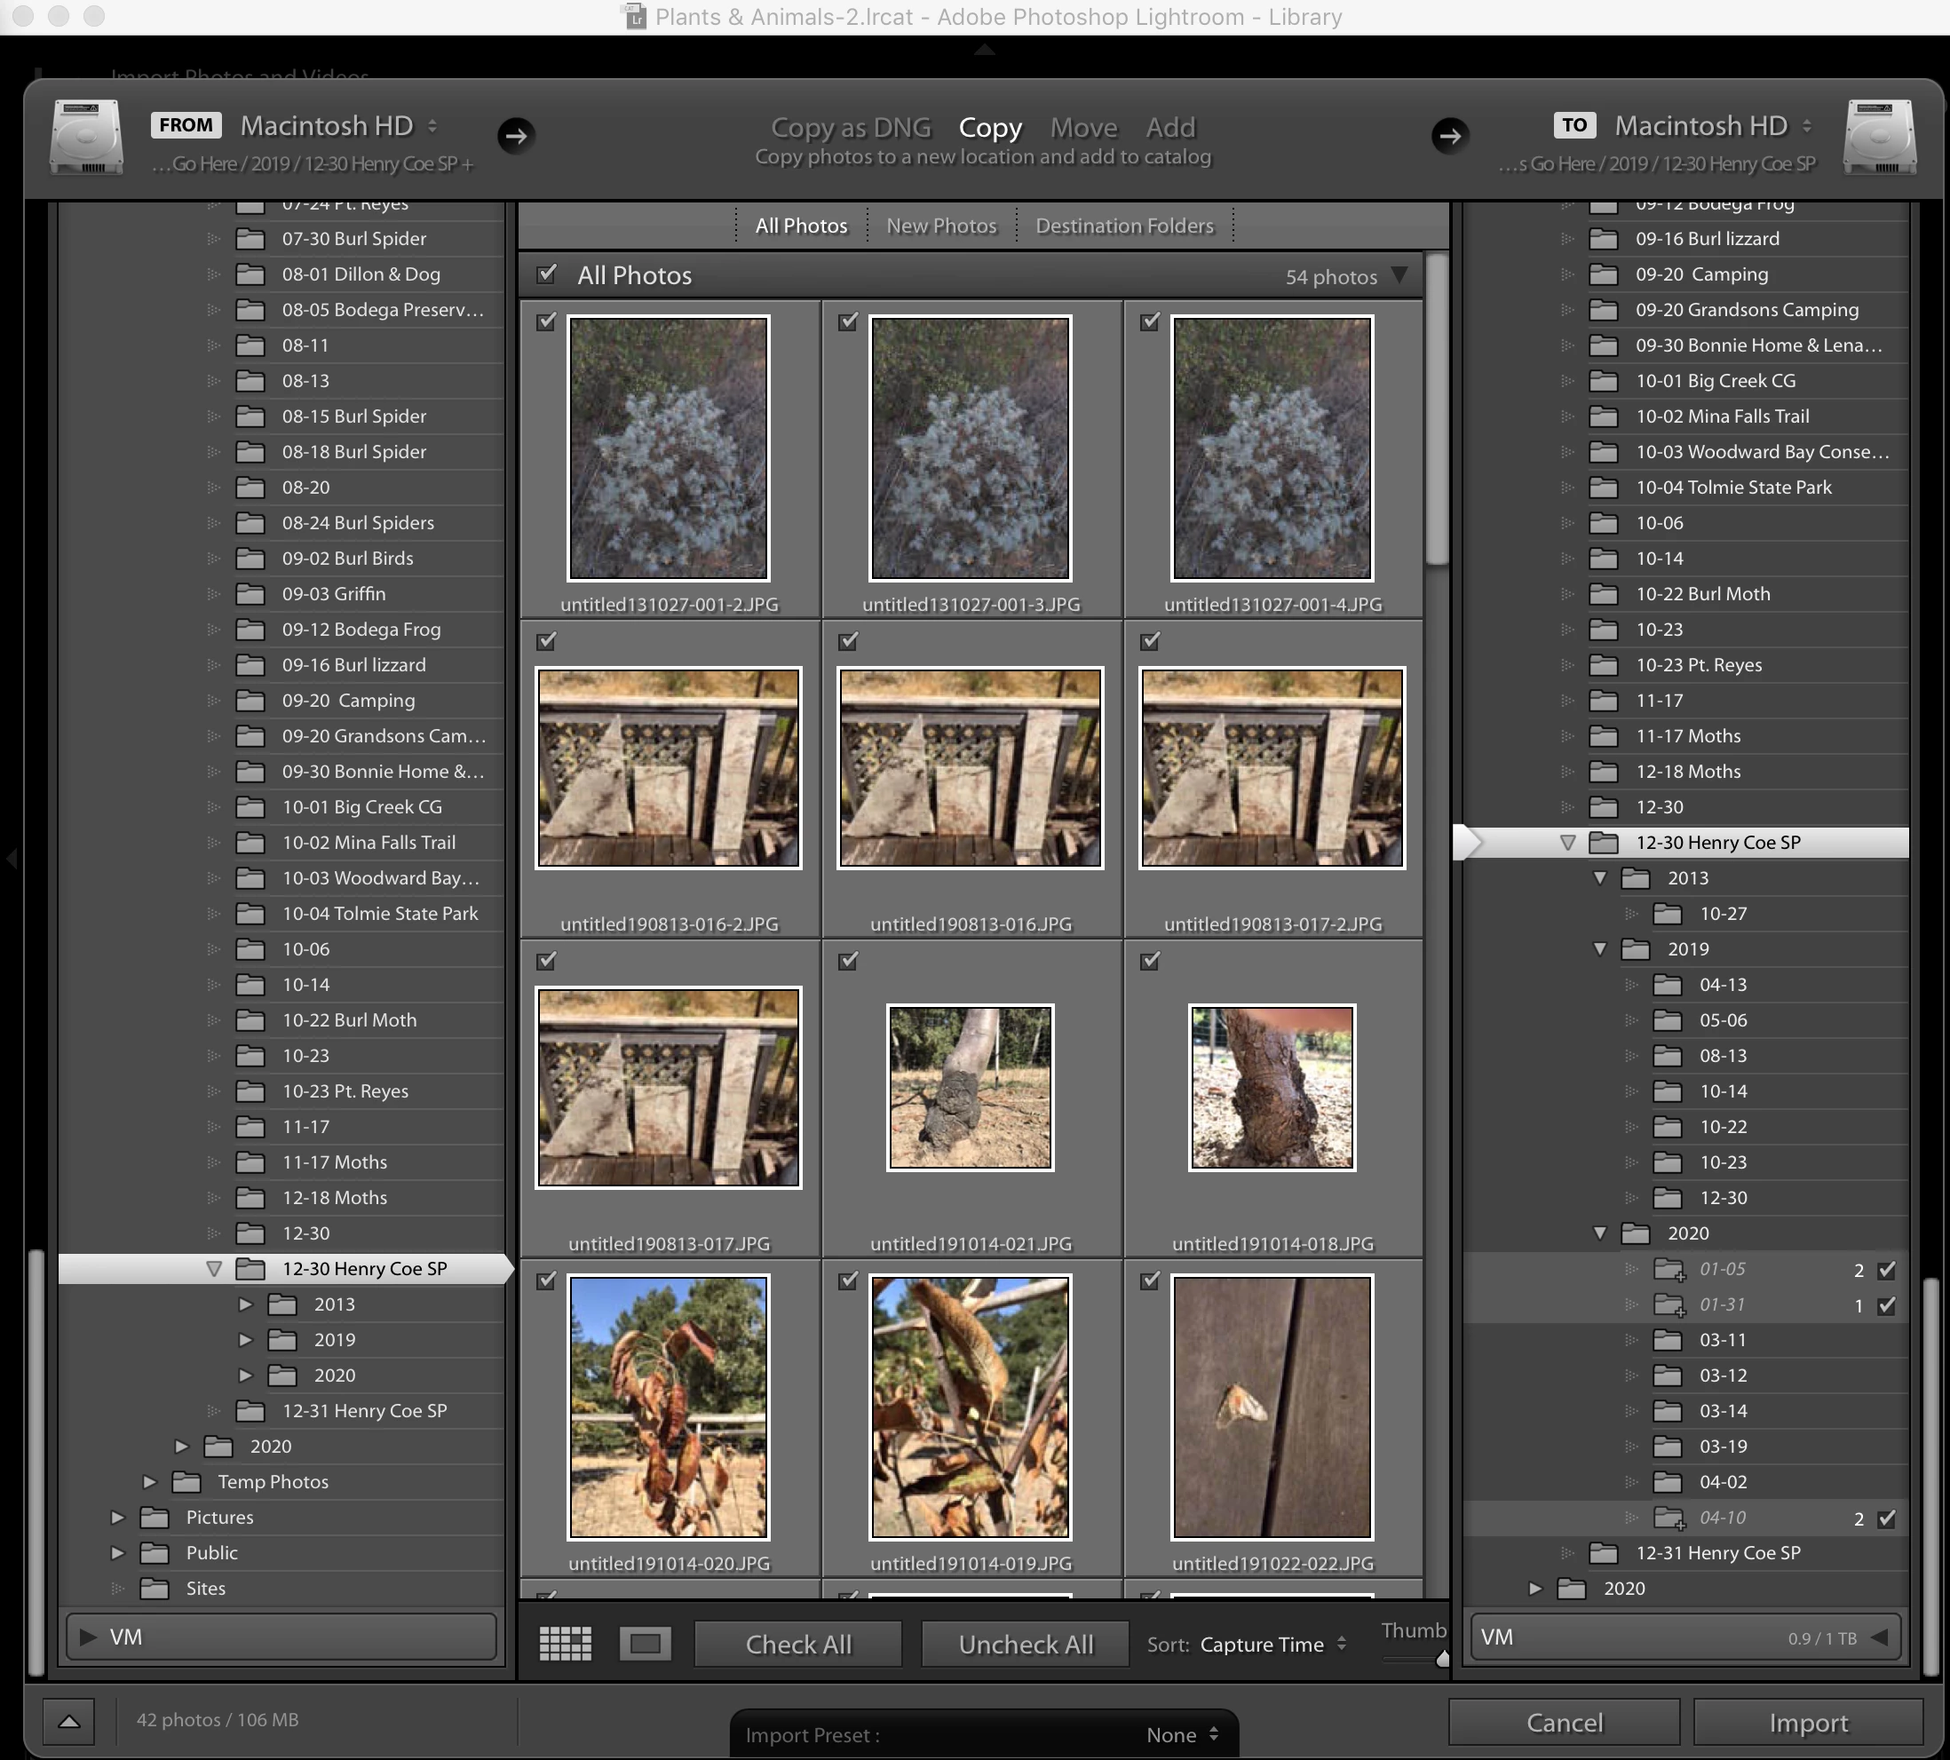The image size is (1950, 1760).
Task: Click the source arrow next to FROM
Action: pyautogui.click(x=516, y=135)
